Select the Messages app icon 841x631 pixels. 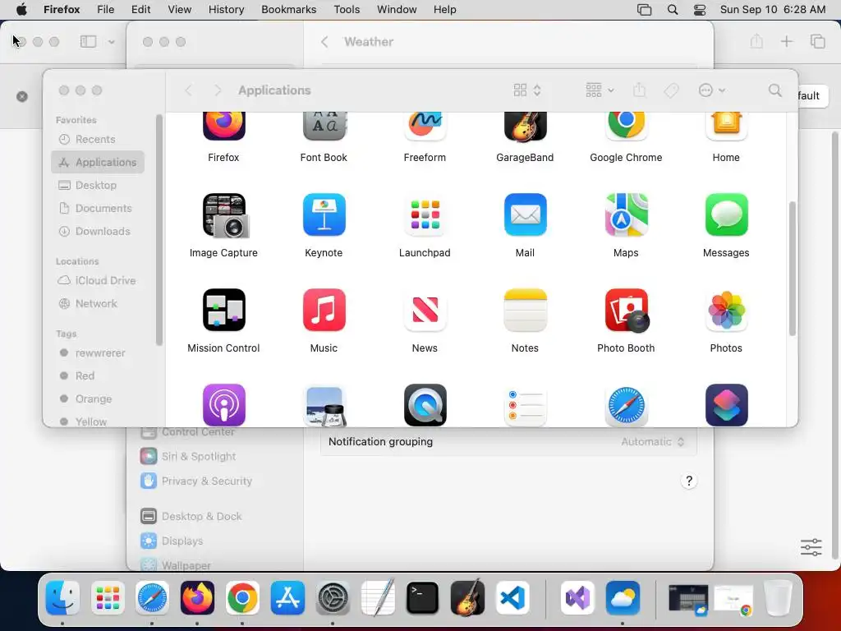tap(726, 214)
